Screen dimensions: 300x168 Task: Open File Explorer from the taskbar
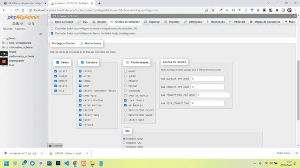pyautogui.click(x=92, y=163)
